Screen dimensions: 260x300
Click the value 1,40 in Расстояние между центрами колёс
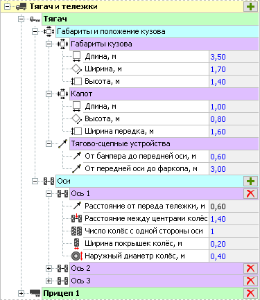pyautogui.click(x=218, y=219)
